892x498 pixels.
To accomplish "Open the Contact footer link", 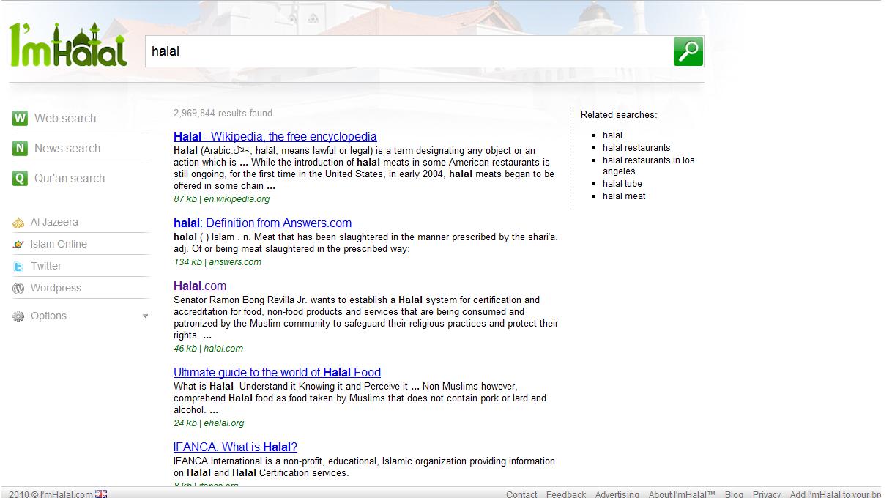I will pos(521,494).
